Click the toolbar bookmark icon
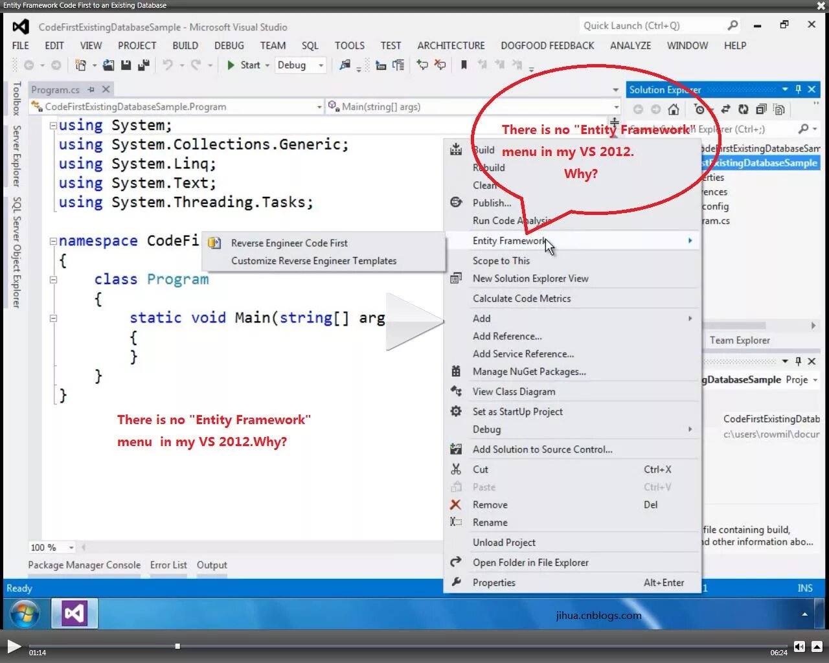Viewport: 829px width, 663px height. (x=464, y=65)
